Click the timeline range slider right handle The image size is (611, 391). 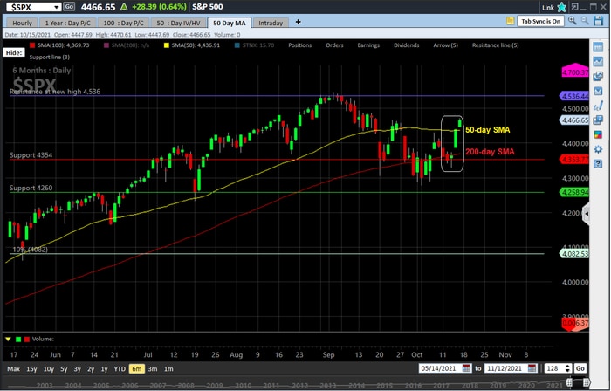(x=586, y=382)
